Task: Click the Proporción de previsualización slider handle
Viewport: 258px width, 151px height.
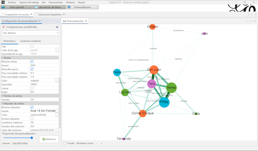Action: 32,138
